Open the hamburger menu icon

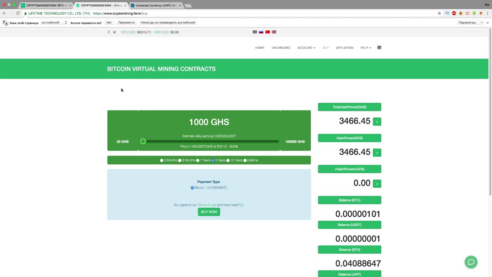click(379, 48)
